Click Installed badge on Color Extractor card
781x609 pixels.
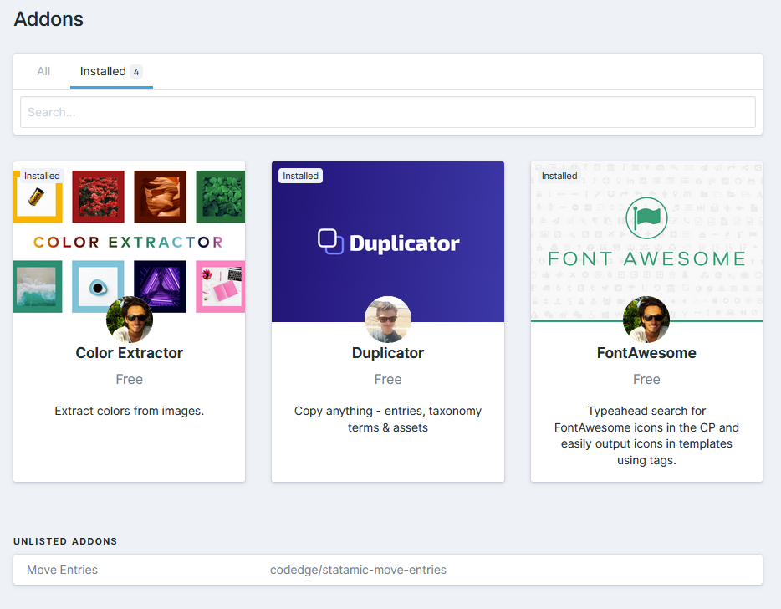(42, 176)
